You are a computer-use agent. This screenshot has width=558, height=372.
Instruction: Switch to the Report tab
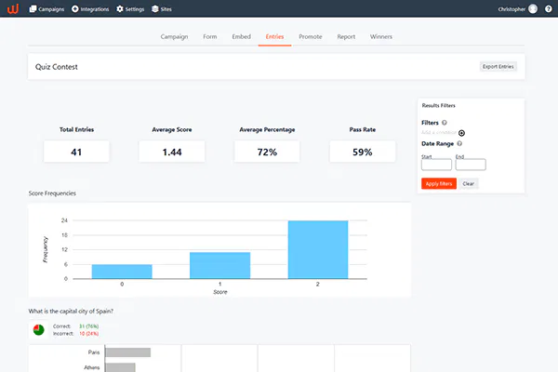346,36
